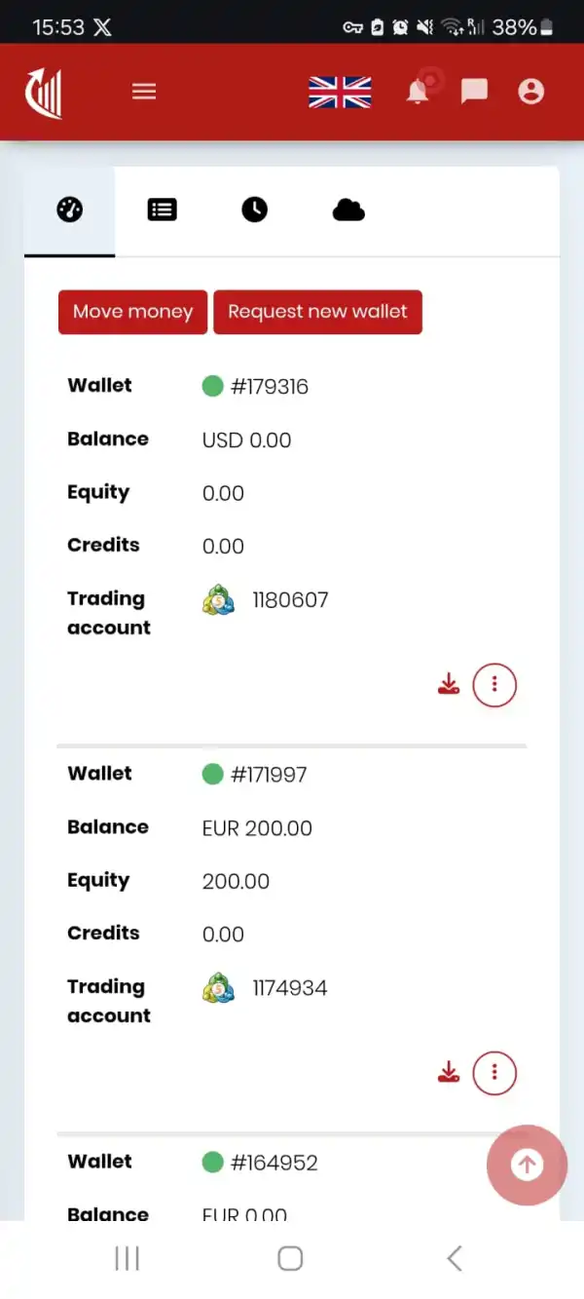This screenshot has height=1299, width=584.
Task: Expand options menu for wallet #179316
Action: point(494,685)
